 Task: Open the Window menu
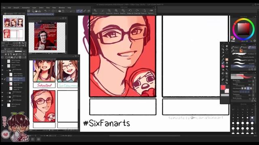click(x=62, y=8)
